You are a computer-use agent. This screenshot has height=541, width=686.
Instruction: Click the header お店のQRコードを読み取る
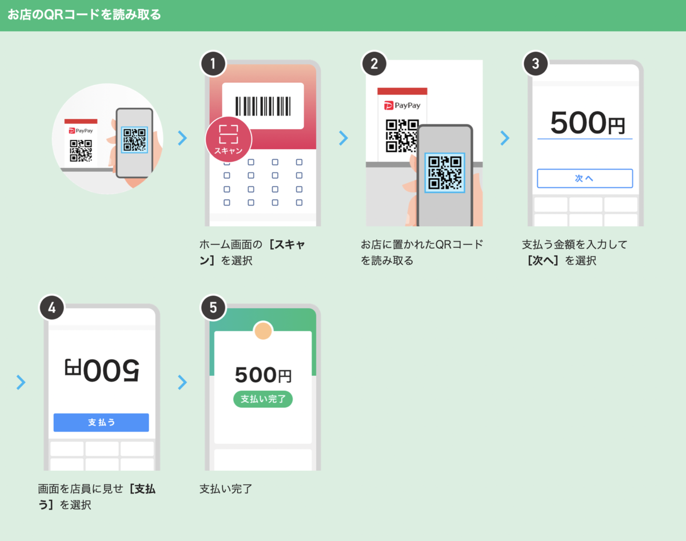click(x=84, y=15)
